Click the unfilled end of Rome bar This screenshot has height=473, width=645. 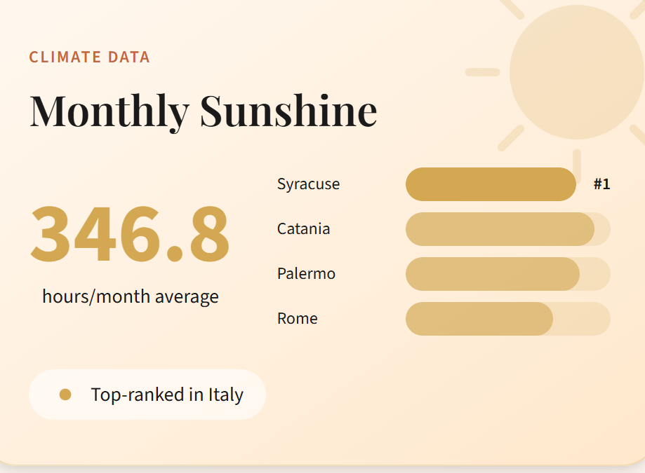pyautogui.click(x=583, y=319)
